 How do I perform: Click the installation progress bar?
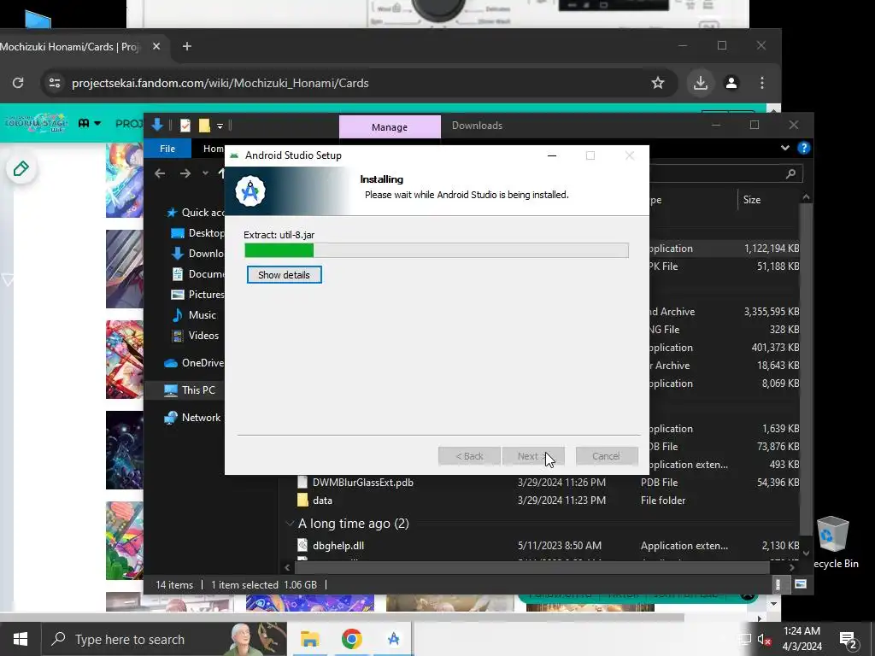click(x=437, y=250)
